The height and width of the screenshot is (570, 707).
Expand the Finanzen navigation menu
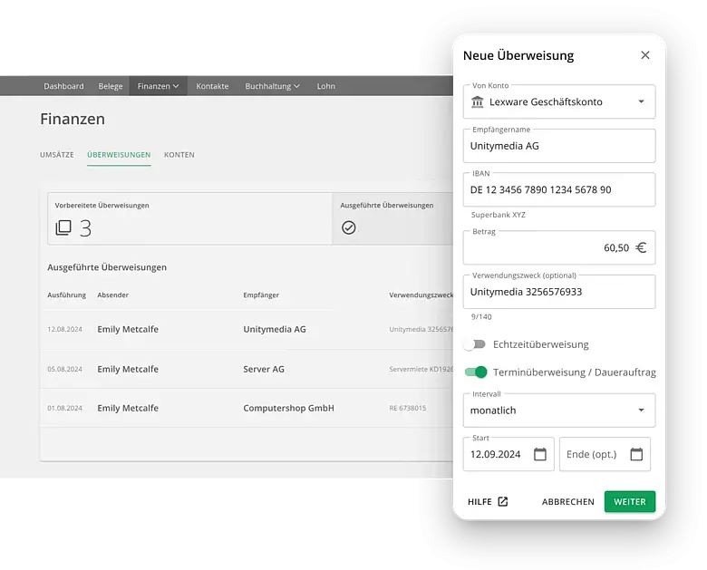(x=159, y=86)
